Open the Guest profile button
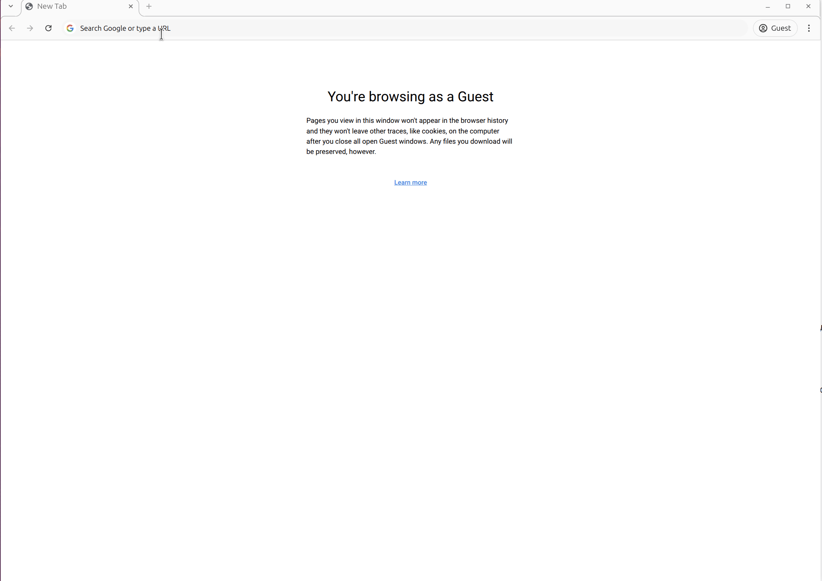 (775, 28)
